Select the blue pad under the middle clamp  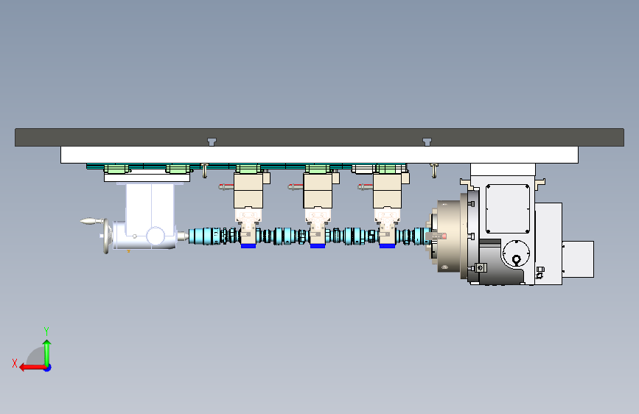tap(318, 246)
